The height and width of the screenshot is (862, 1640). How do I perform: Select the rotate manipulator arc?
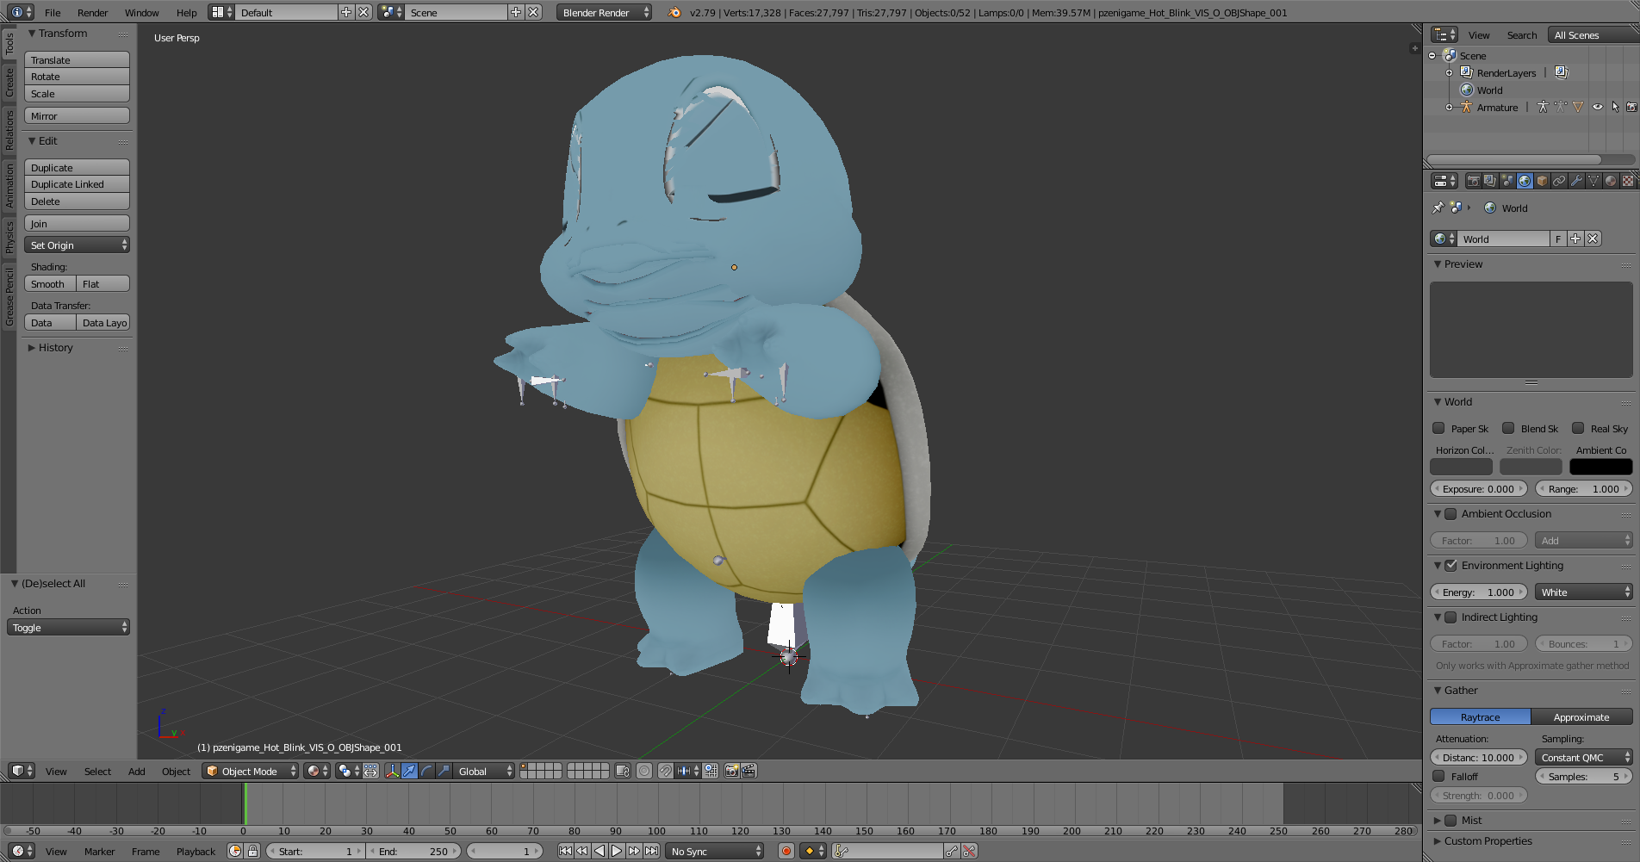pos(426,771)
